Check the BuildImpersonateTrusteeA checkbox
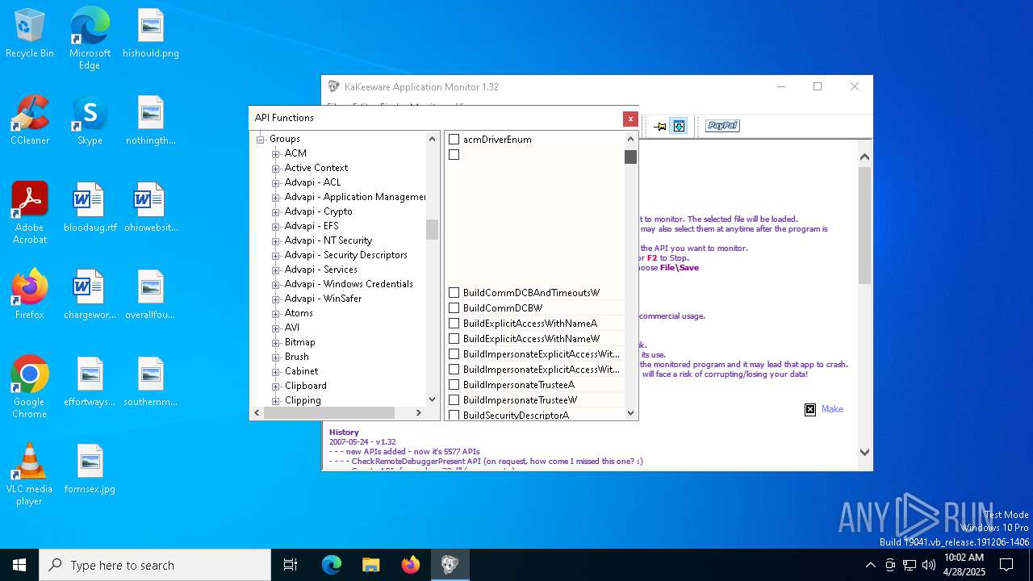Screen dimensions: 1033x581 (454, 385)
